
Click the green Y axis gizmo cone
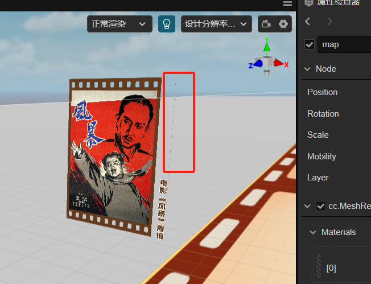(267, 47)
